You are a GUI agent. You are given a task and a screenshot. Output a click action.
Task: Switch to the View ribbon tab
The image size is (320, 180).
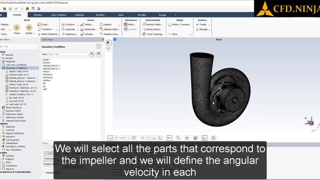click(121, 15)
